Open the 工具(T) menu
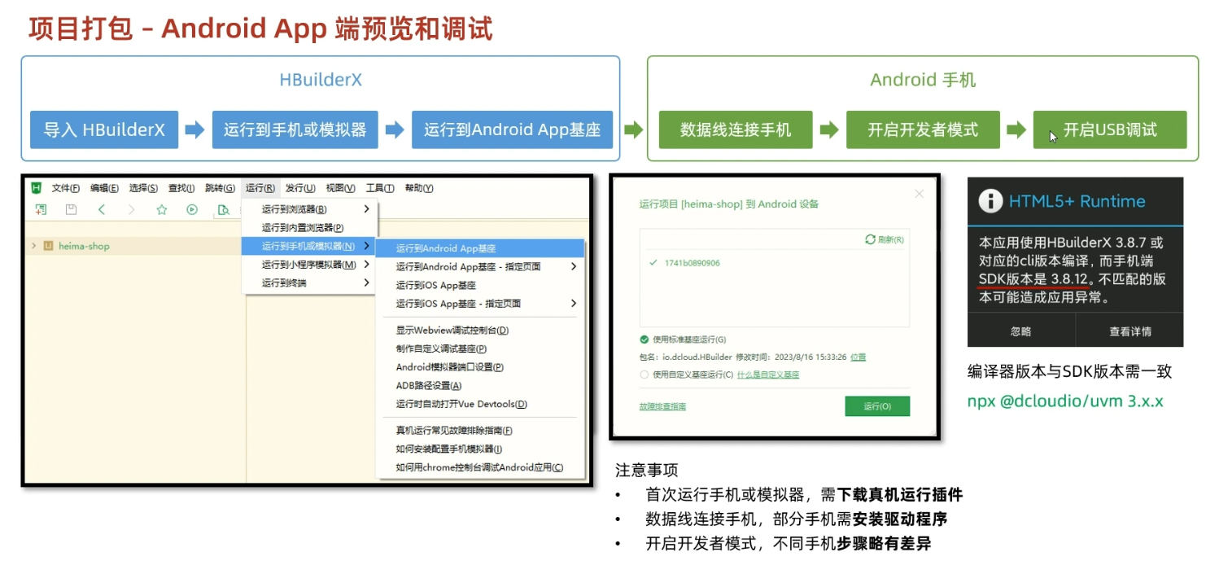The width and height of the screenshot is (1219, 574). coord(379,188)
